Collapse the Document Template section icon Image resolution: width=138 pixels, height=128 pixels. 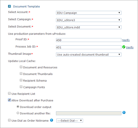[10, 6]
